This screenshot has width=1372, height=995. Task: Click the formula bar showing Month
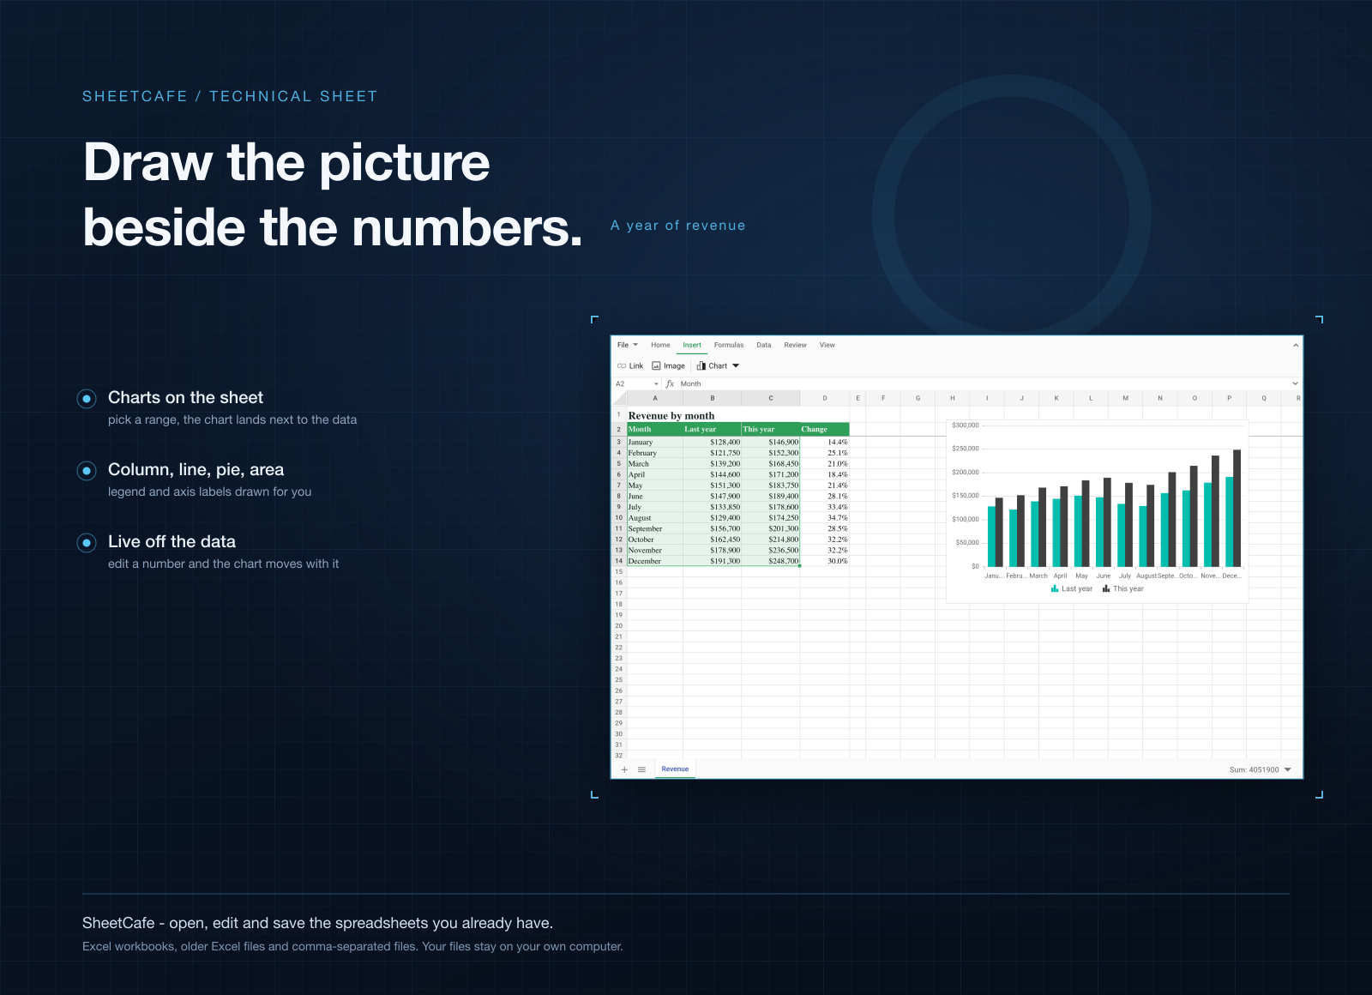pyautogui.click(x=984, y=384)
